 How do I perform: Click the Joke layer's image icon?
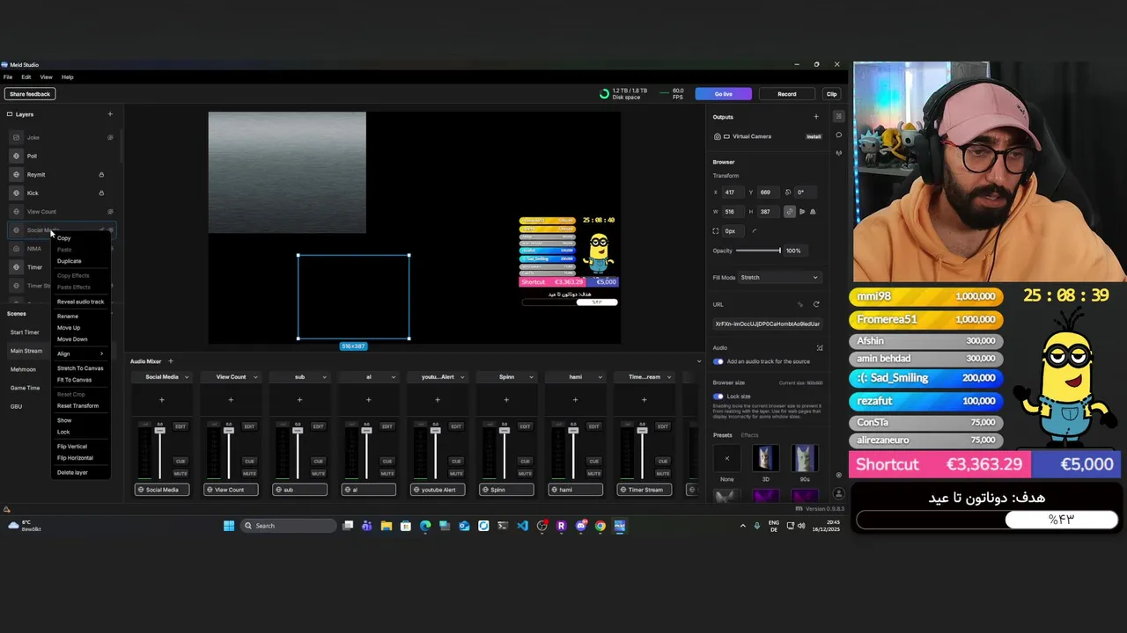(16, 137)
